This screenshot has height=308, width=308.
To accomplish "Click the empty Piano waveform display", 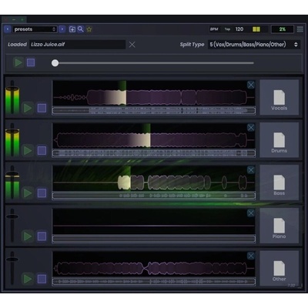I will [x=154, y=221].
